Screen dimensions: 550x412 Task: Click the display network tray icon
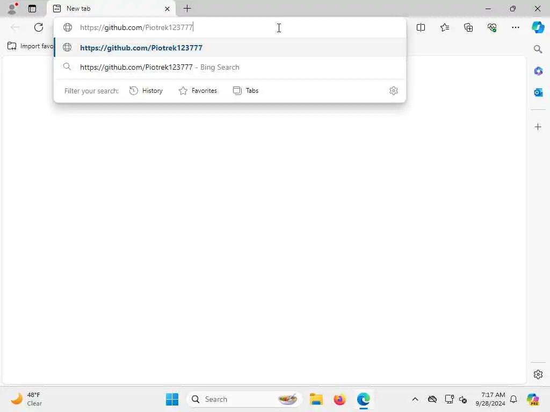pyautogui.click(x=449, y=399)
